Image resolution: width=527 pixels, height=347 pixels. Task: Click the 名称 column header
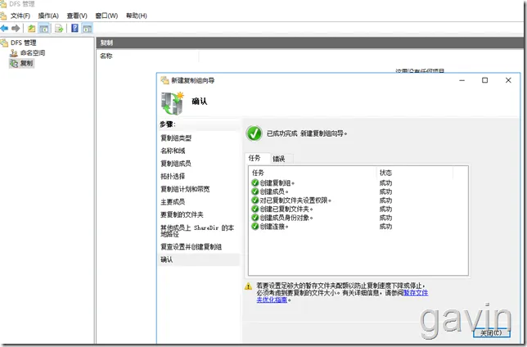coord(106,56)
